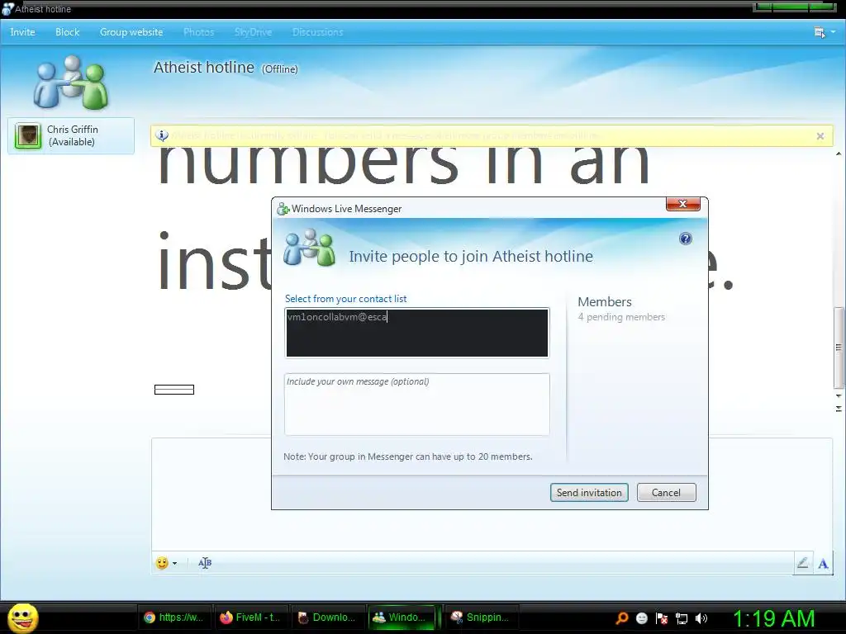Screen dimensions: 846x634
Task: Click the contact email input field
Action: 417,333
